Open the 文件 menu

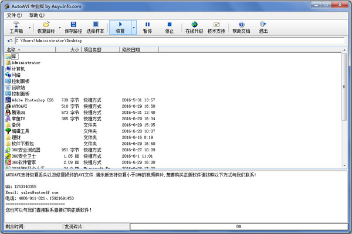click(x=14, y=15)
